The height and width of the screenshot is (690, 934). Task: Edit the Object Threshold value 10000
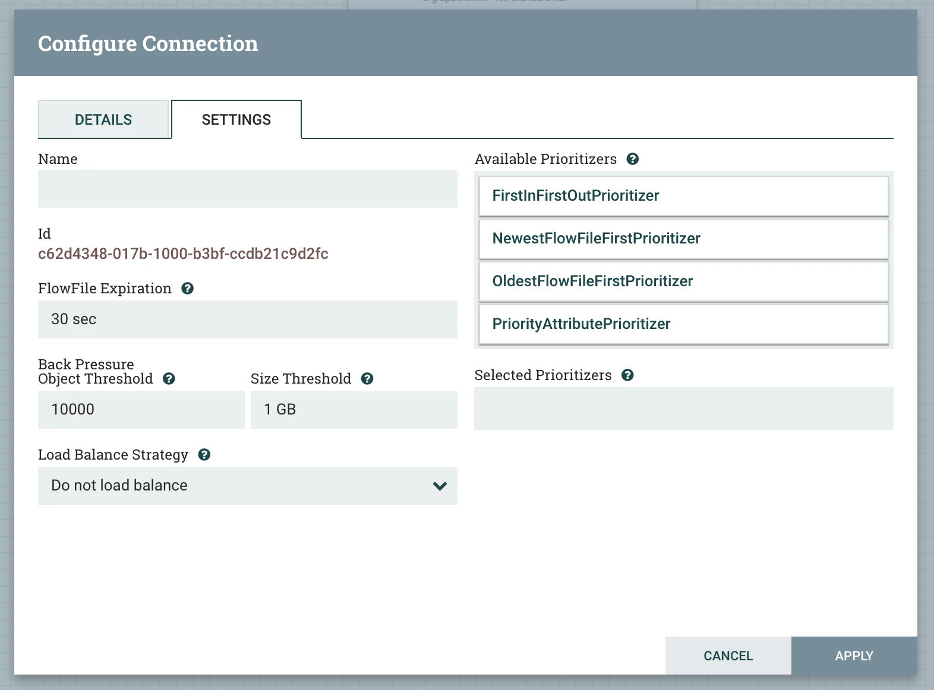(141, 410)
